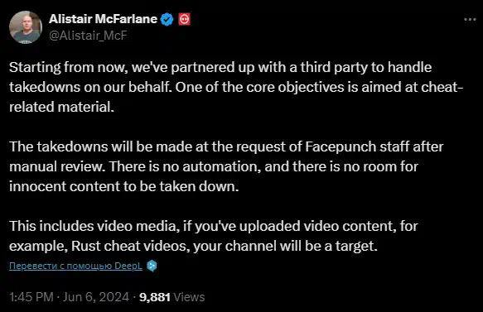Open the @Alistair_McF handle link
The height and width of the screenshot is (312, 483).
[x=88, y=36]
